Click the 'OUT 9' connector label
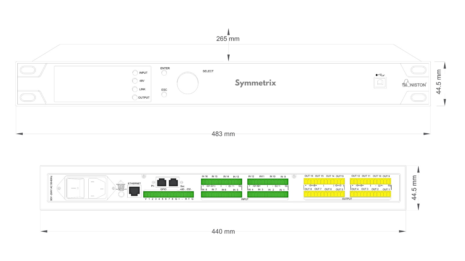465x261 pixels. pyautogui.click(x=386, y=176)
